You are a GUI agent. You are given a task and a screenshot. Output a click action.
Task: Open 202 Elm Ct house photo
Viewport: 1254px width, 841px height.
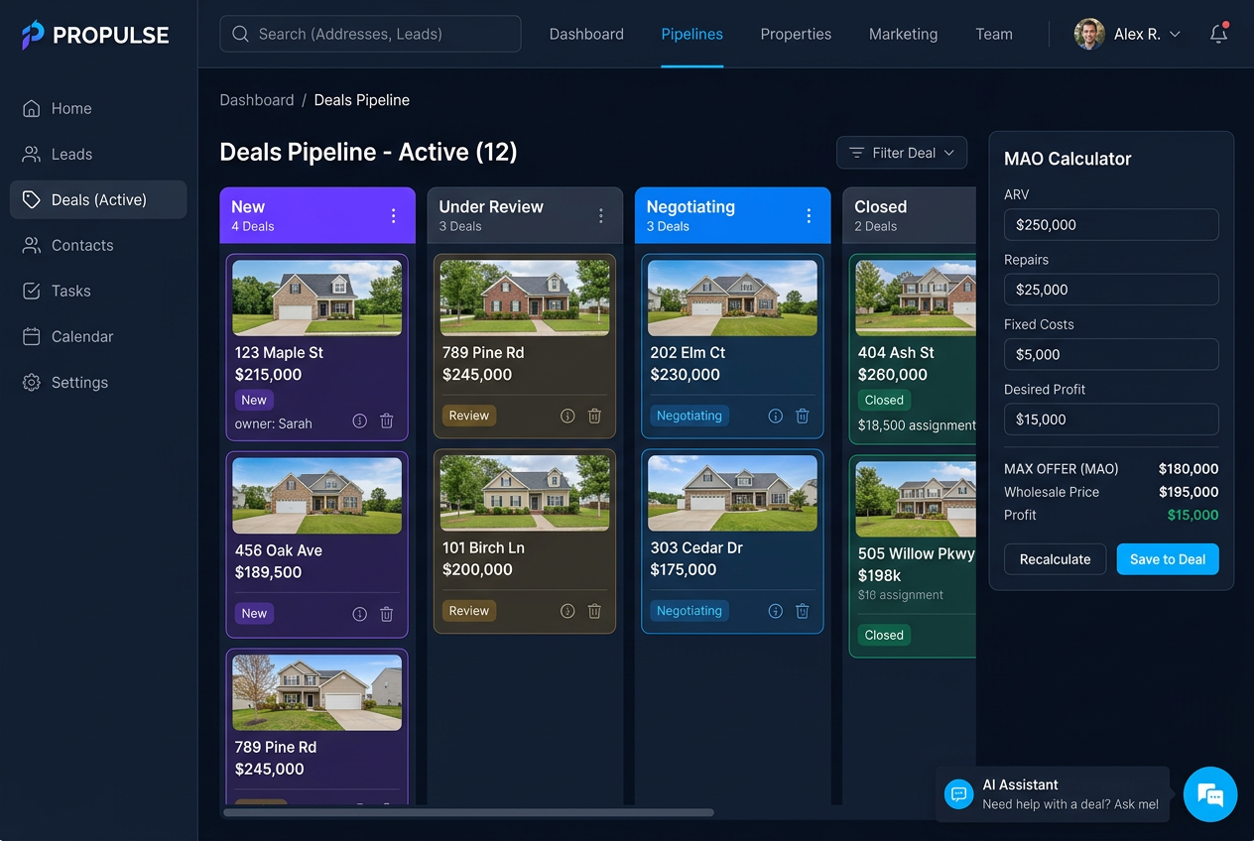pos(732,298)
